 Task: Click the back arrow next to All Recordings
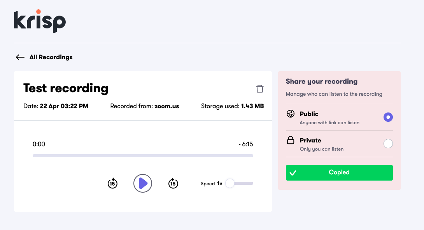20,57
